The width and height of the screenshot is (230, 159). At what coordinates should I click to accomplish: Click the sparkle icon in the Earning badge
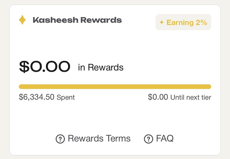point(162,23)
